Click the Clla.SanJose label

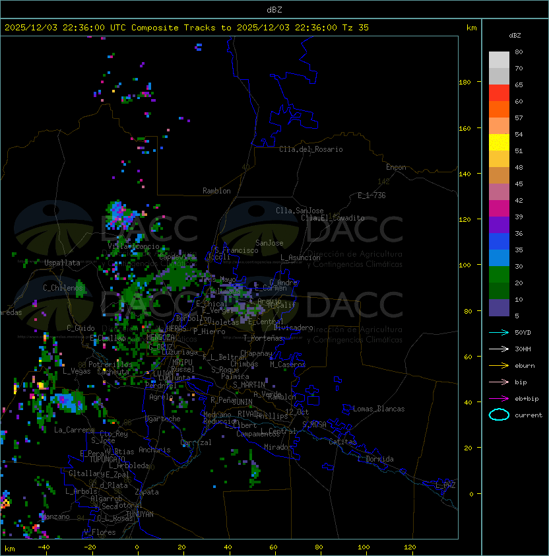(300, 211)
